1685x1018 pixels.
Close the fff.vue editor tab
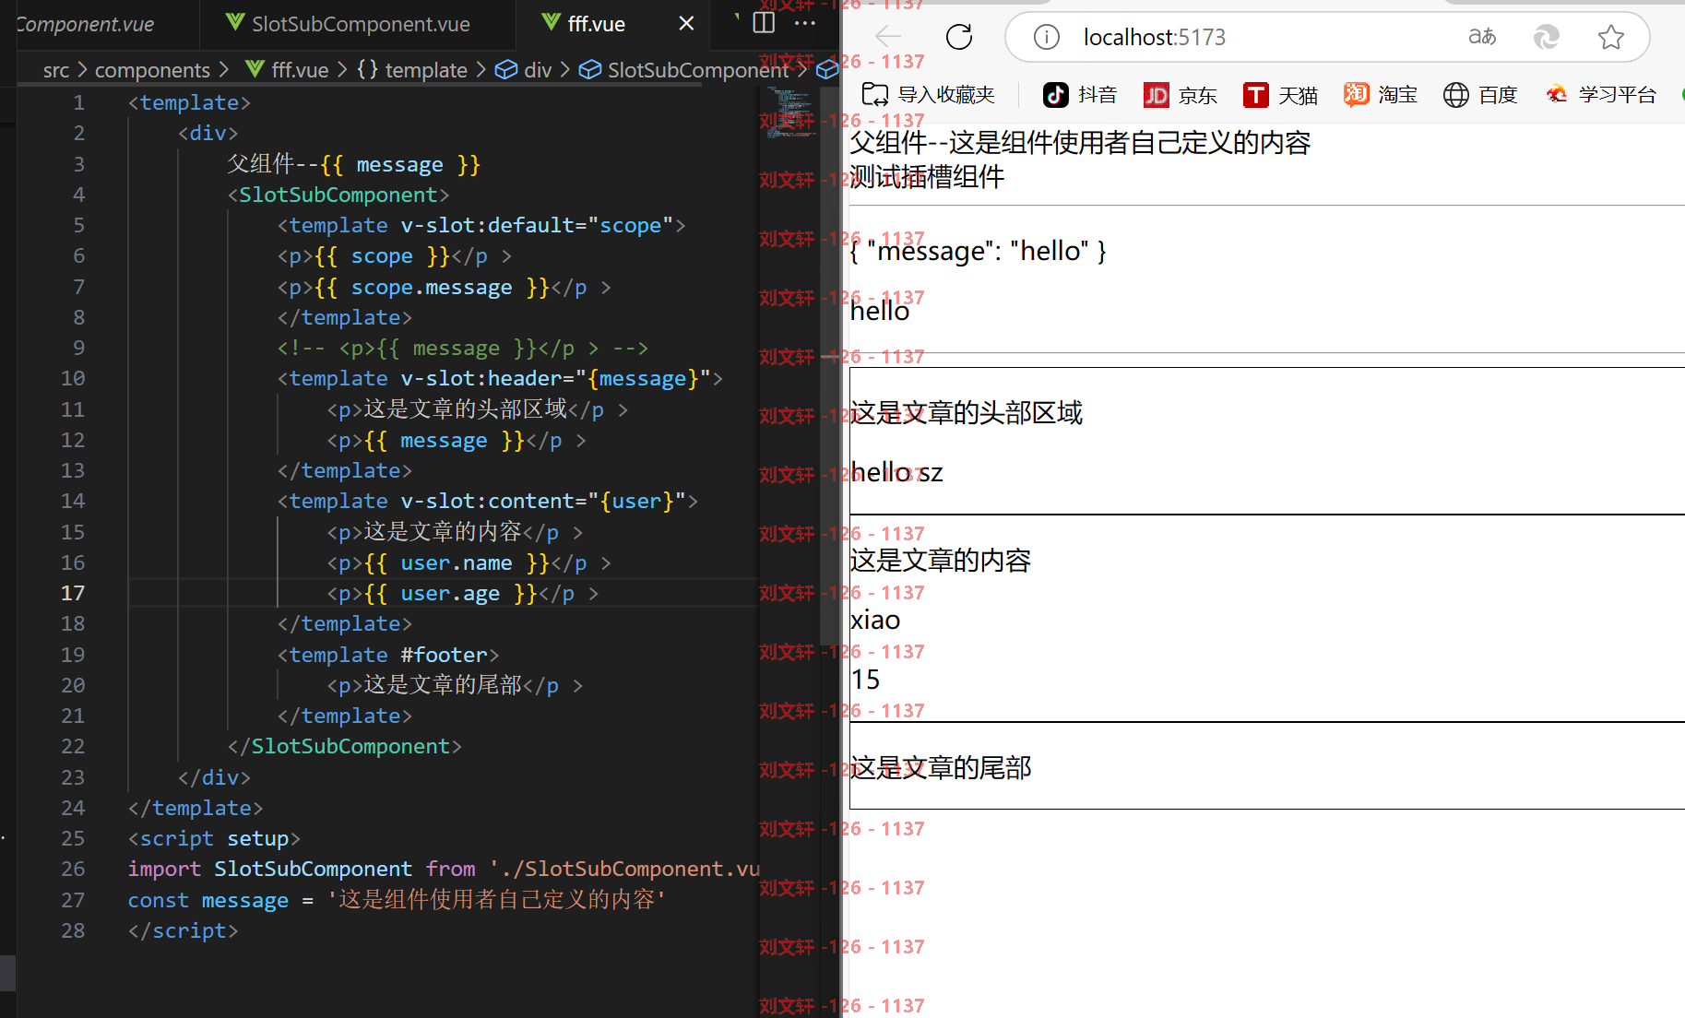point(686,24)
